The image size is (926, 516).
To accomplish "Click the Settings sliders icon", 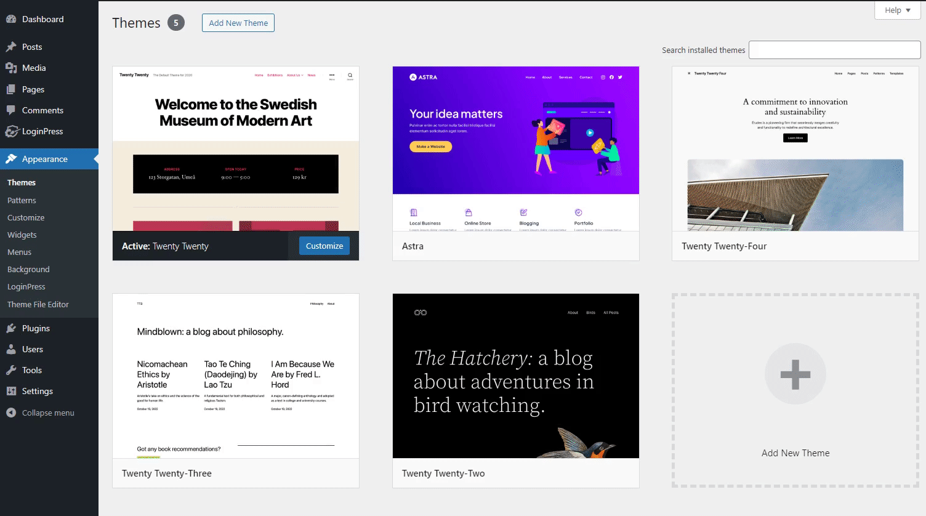I will 11,391.
